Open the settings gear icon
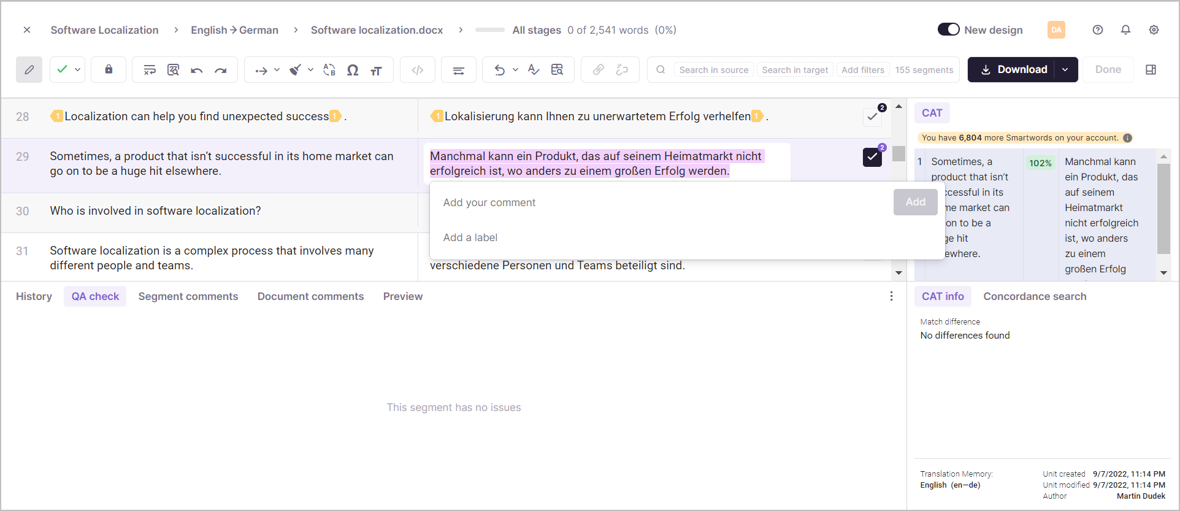 pos(1154,29)
